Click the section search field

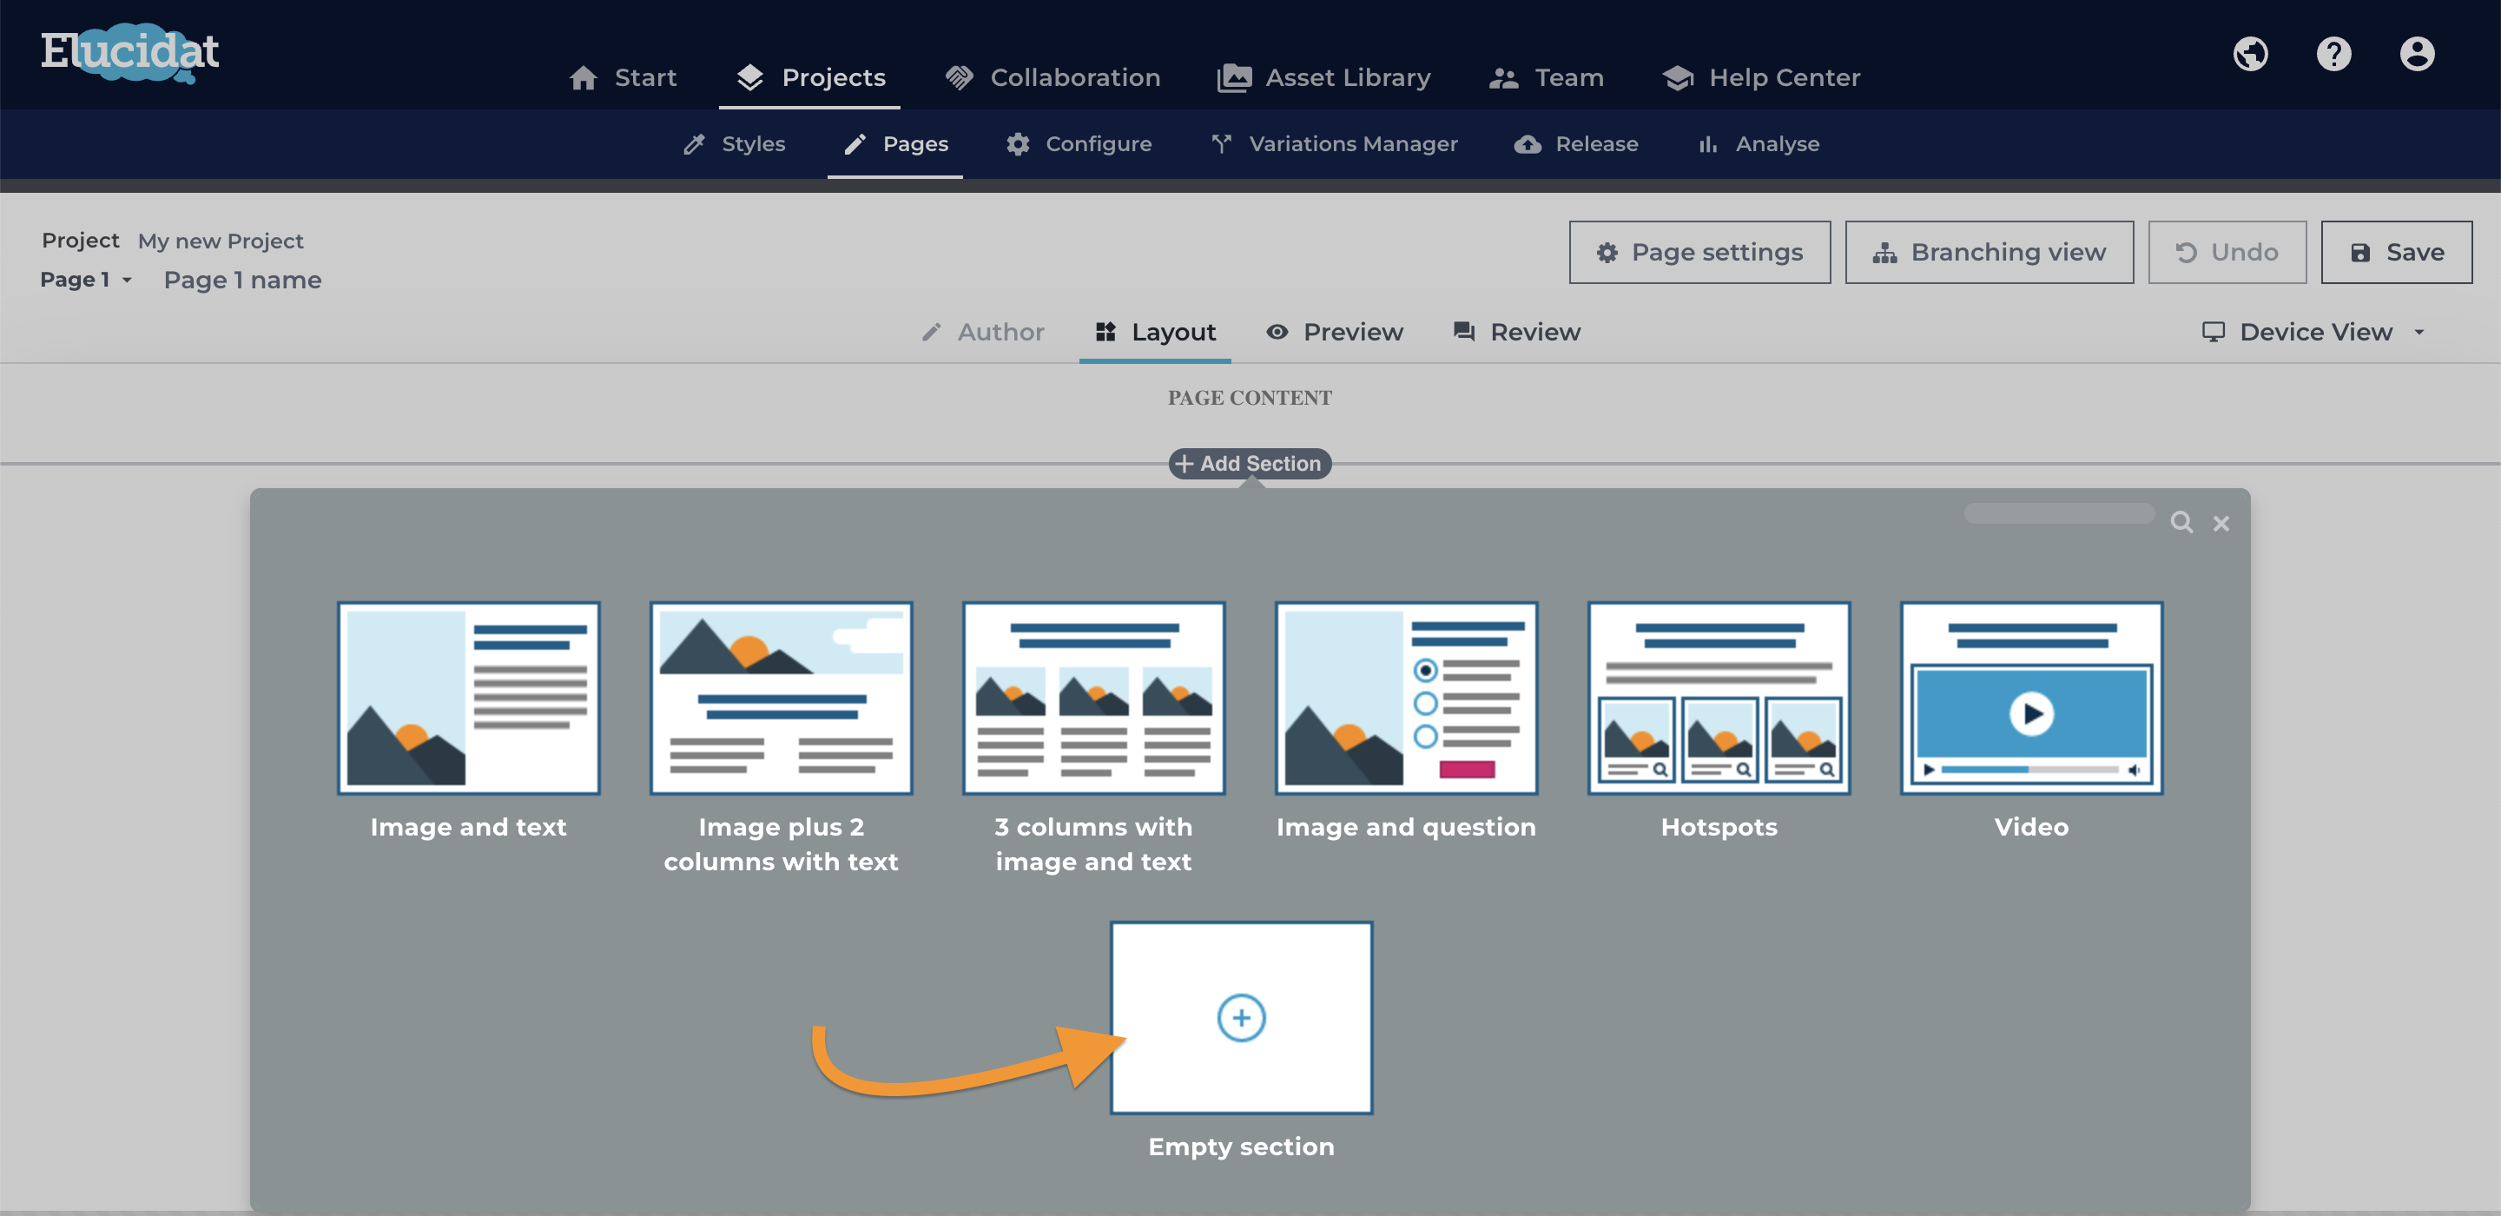2058,514
